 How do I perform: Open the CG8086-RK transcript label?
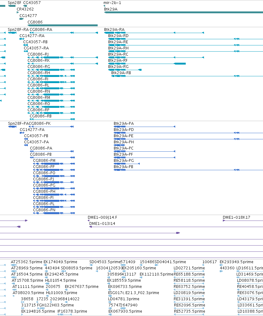pyautogui.click(x=39, y=61)
